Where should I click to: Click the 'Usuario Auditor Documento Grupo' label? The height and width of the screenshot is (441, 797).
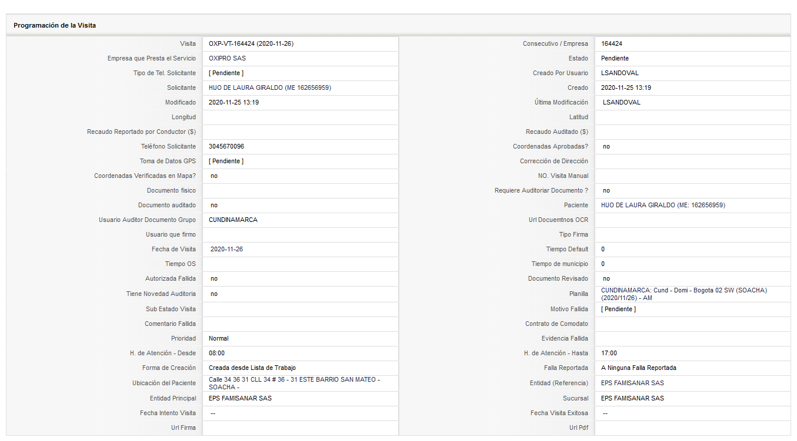click(147, 220)
